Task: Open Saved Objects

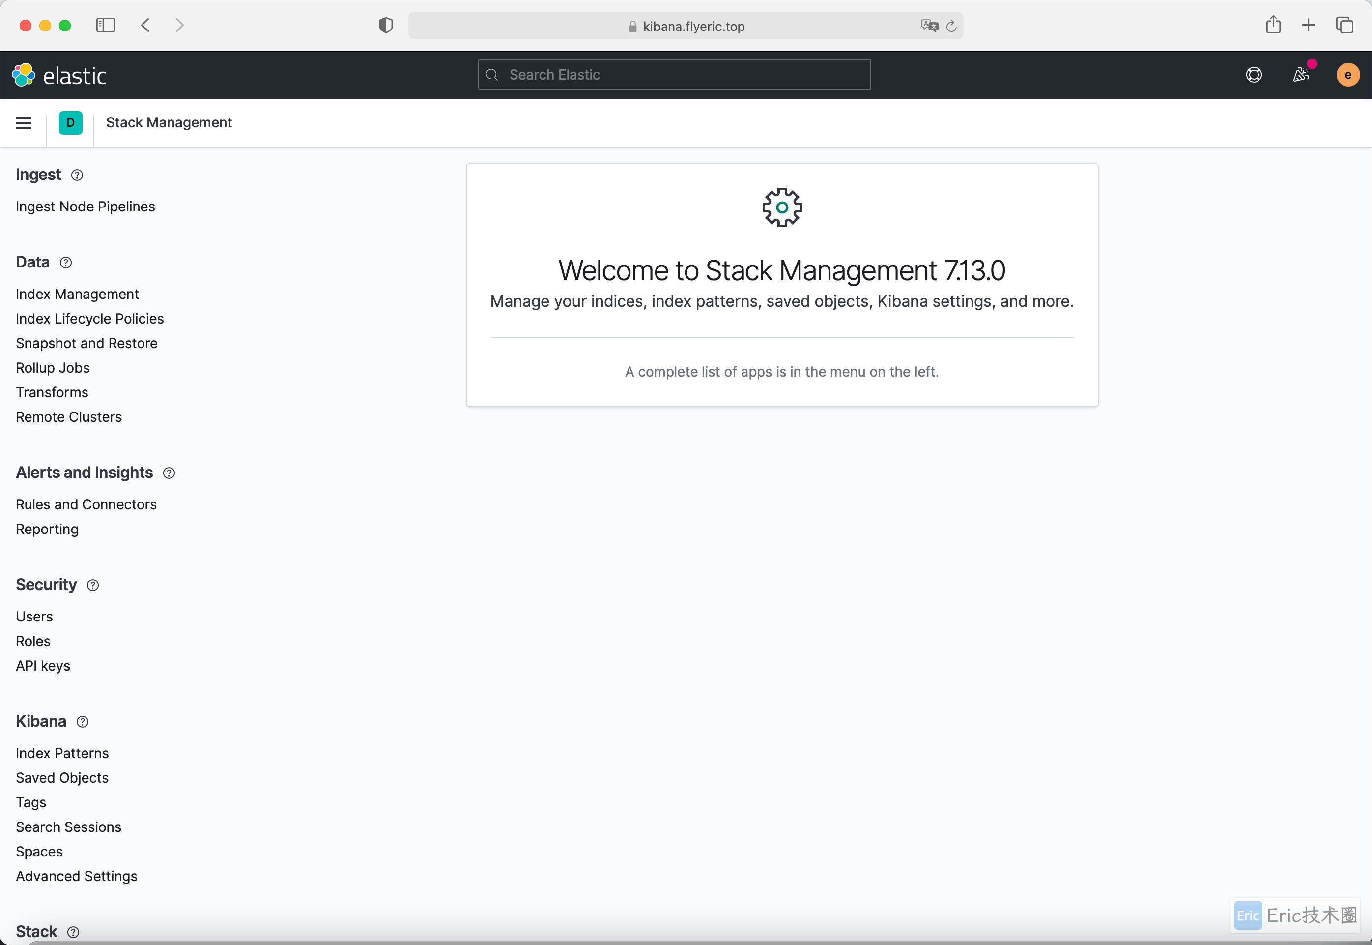Action: tap(62, 778)
